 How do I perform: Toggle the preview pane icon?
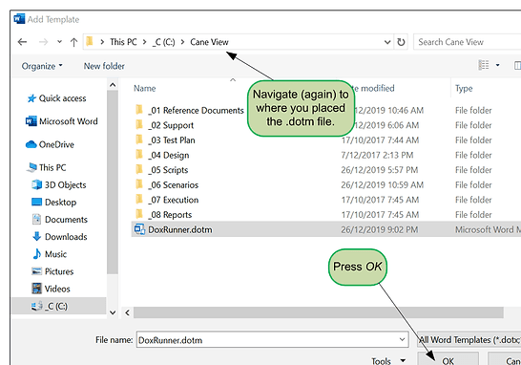(x=517, y=65)
